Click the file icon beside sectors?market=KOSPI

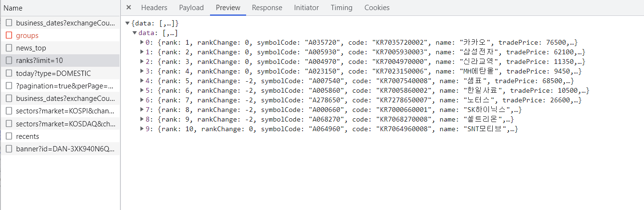(x=9, y=111)
